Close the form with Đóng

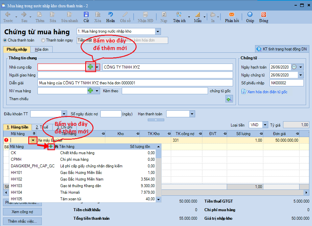coord(263,17)
